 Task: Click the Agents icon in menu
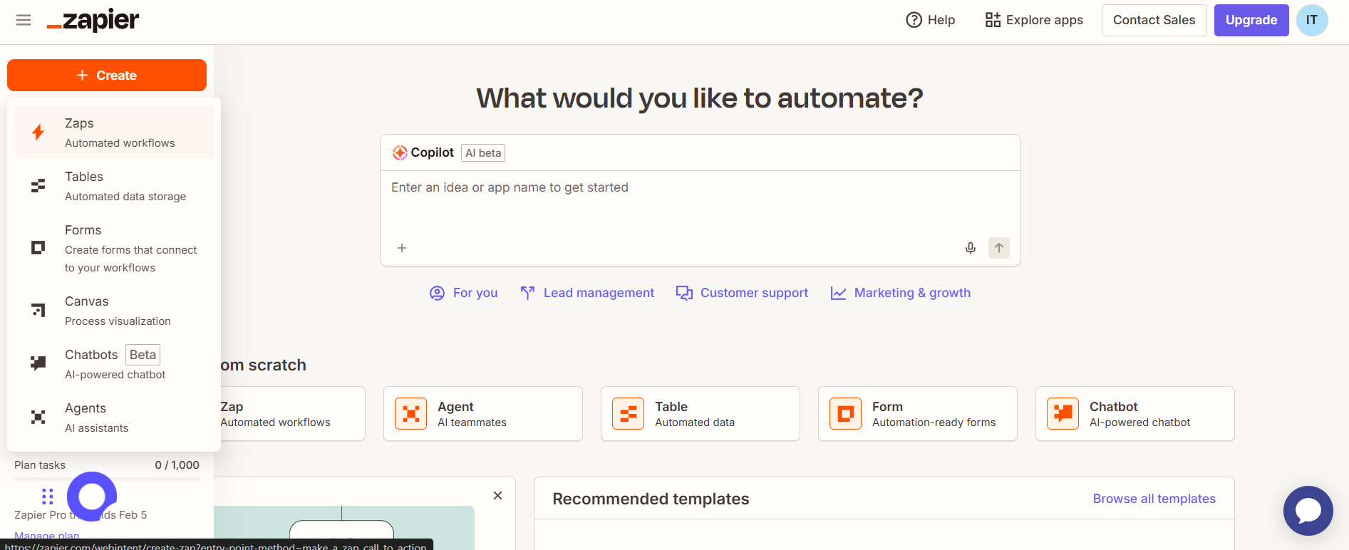pyautogui.click(x=38, y=417)
